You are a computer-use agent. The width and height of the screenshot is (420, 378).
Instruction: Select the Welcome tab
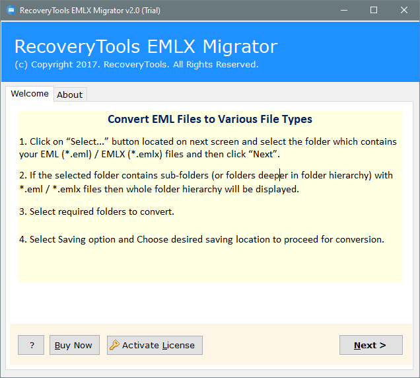tap(30, 94)
